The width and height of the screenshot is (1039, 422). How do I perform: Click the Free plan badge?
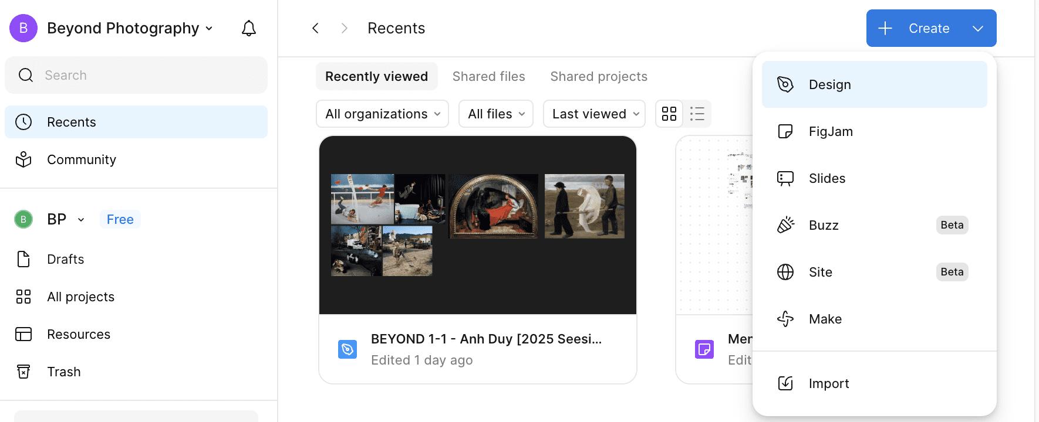120,219
